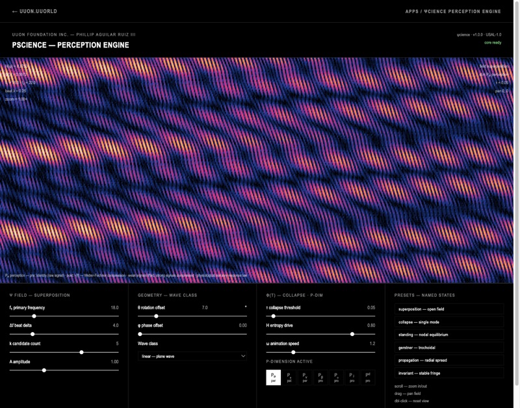Click the green core ready status text
The image size is (520, 408).
click(x=493, y=42)
